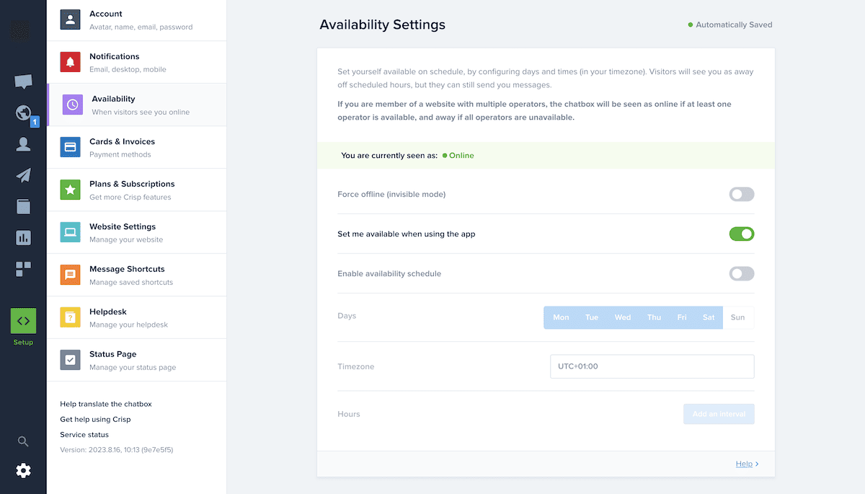Click the Help link at the bottom

click(744, 464)
